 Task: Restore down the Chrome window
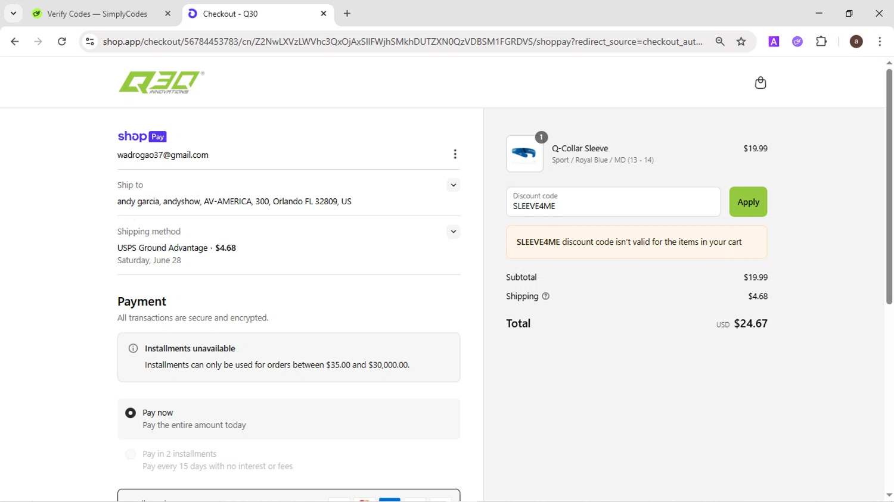point(849,13)
